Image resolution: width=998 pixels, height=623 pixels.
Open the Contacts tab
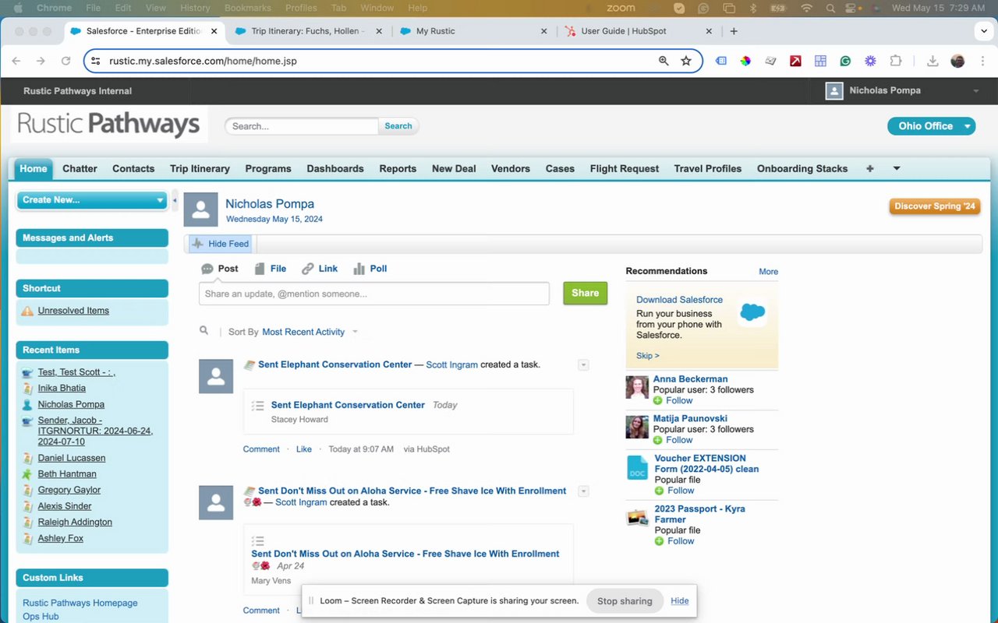(x=133, y=168)
